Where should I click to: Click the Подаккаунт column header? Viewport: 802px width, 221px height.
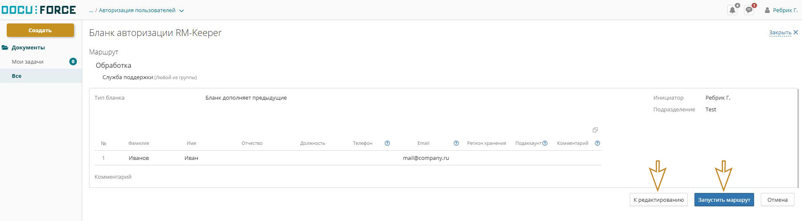[528, 143]
